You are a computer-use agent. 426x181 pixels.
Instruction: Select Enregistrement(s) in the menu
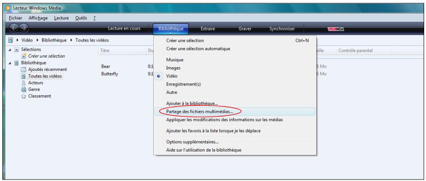coord(235,84)
